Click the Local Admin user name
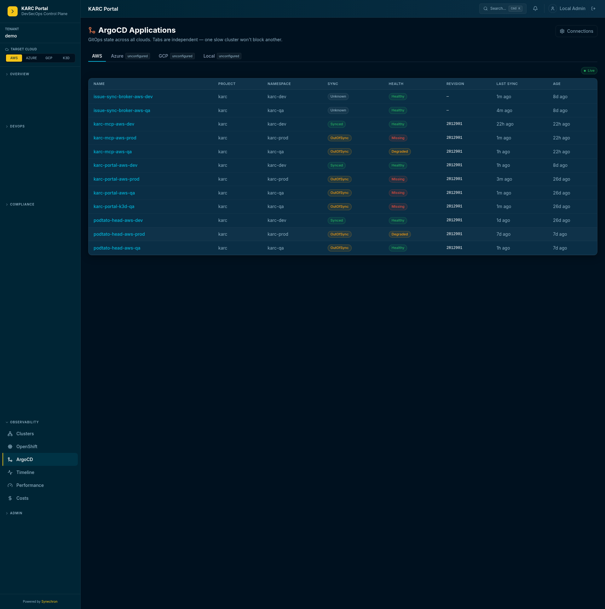This screenshot has height=609, width=605. tap(572, 8)
